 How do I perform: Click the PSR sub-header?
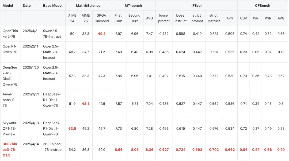coord(268,18)
